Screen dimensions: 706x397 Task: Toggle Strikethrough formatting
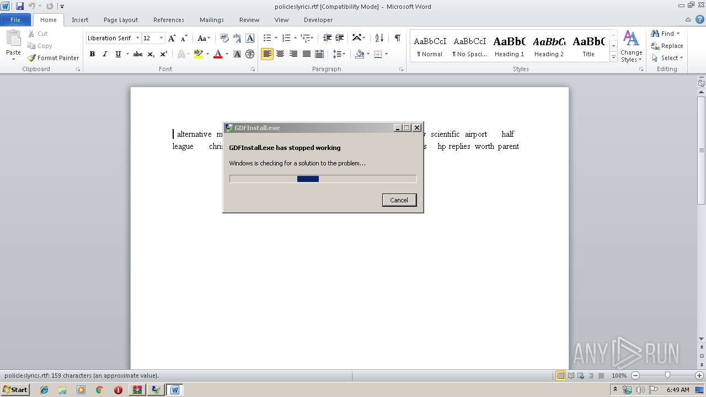click(x=138, y=54)
